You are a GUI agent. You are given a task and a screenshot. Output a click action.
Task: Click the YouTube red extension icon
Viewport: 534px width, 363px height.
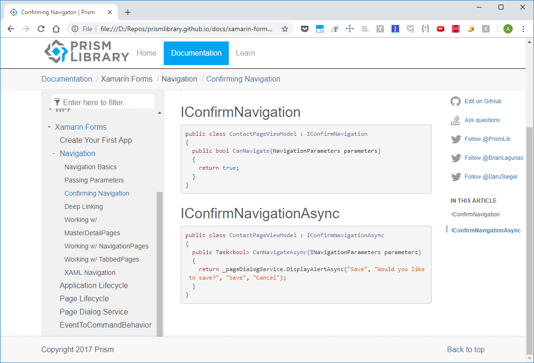click(x=441, y=29)
